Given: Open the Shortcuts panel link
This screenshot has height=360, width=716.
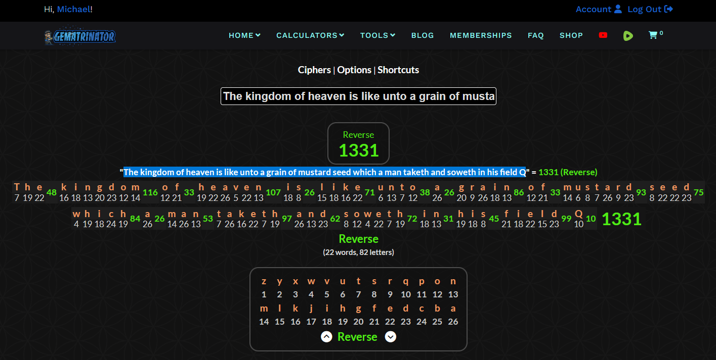Looking at the screenshot, I should tap(398, 70).
